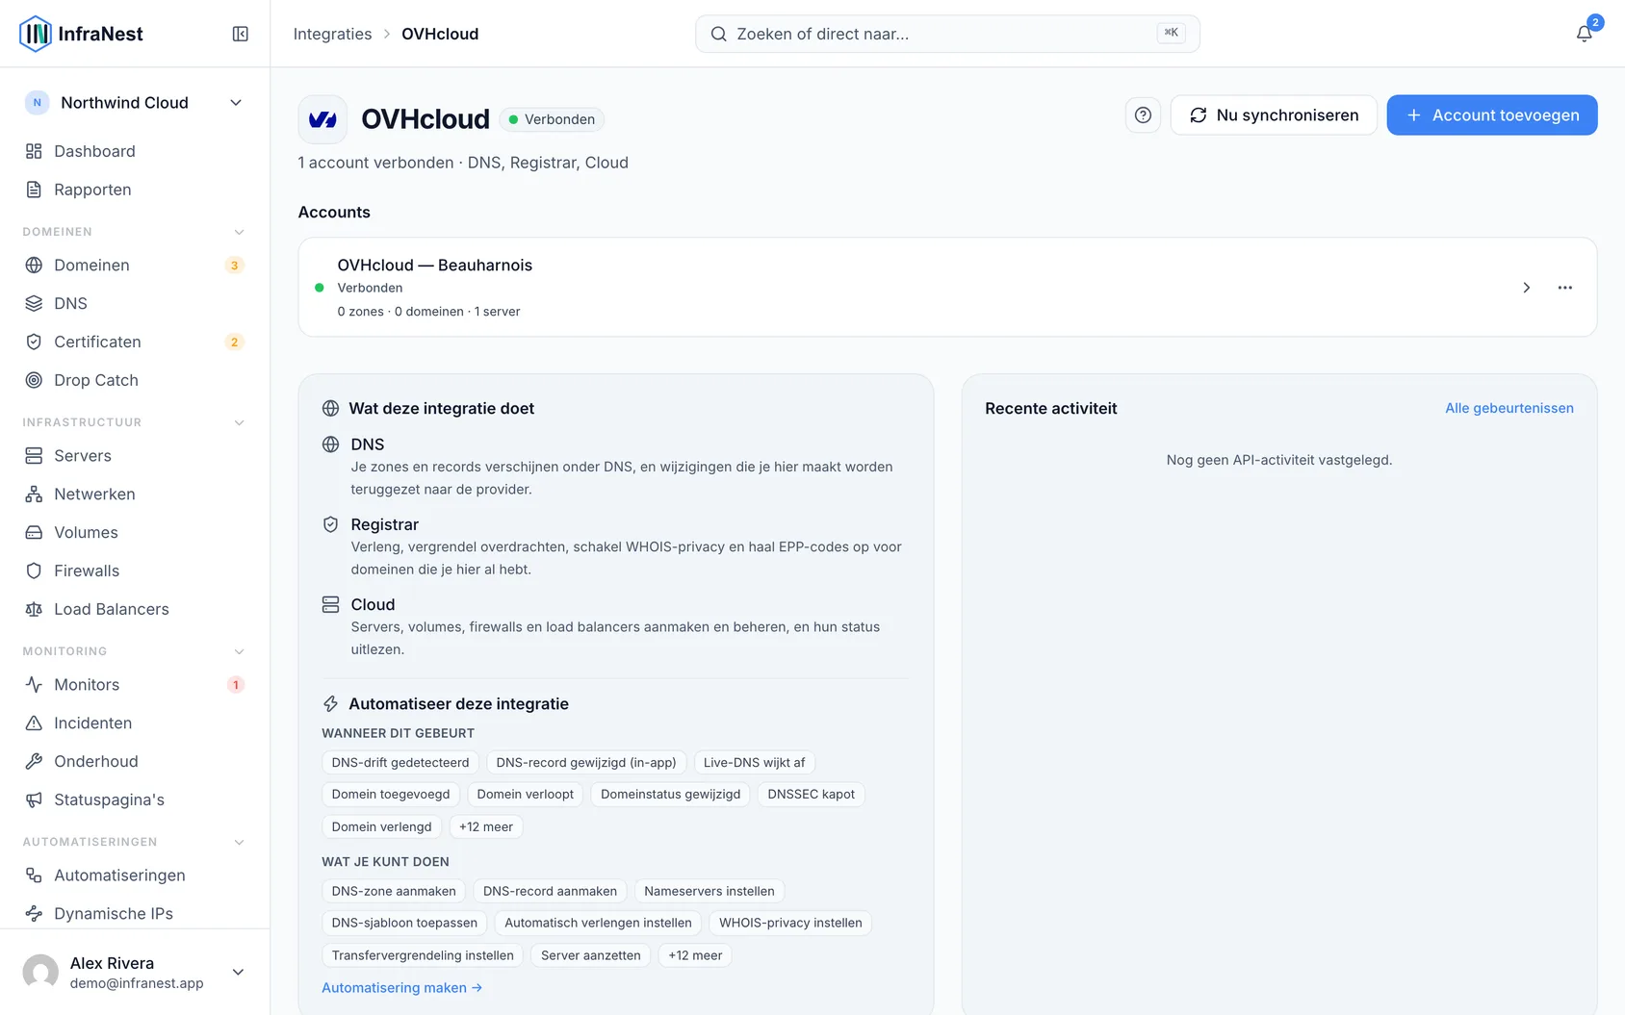Screen dimensions: 1625x1015
Task: Open Dashboard from the sidebar
Action: [135, 151]
